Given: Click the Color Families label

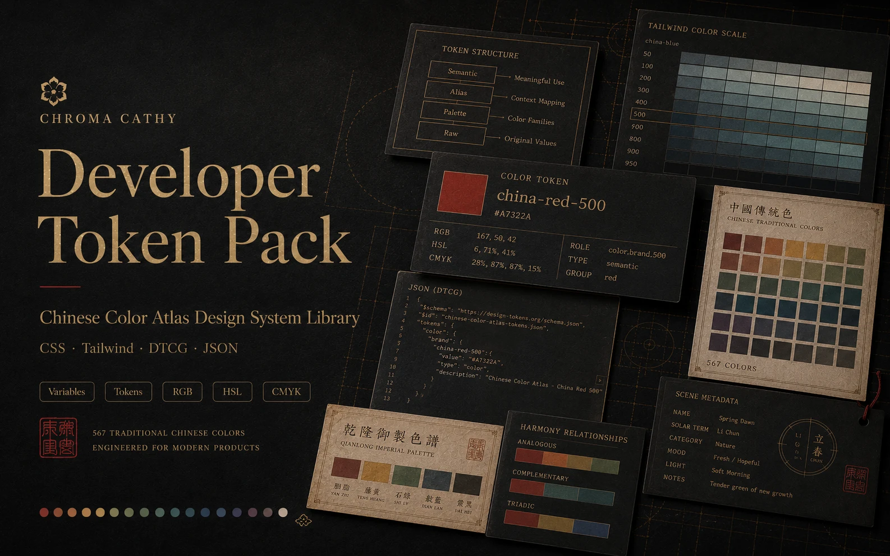Looking at the screenshot, I should click(x=531, y=120).
